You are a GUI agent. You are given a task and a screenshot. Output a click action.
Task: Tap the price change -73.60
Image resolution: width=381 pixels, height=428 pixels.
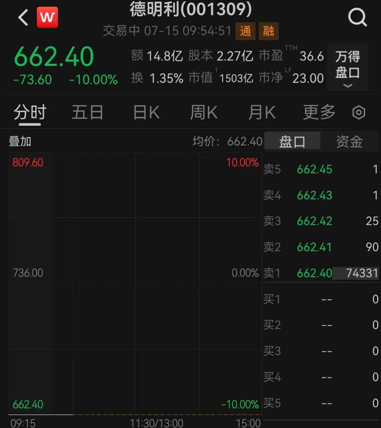[32, 80]
